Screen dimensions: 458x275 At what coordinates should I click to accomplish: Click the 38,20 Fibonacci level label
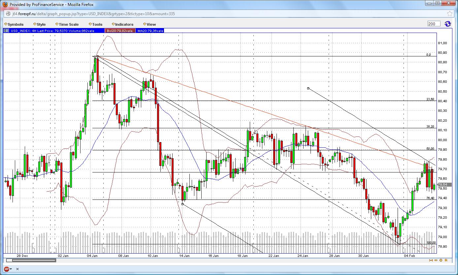tap(430, 127)
